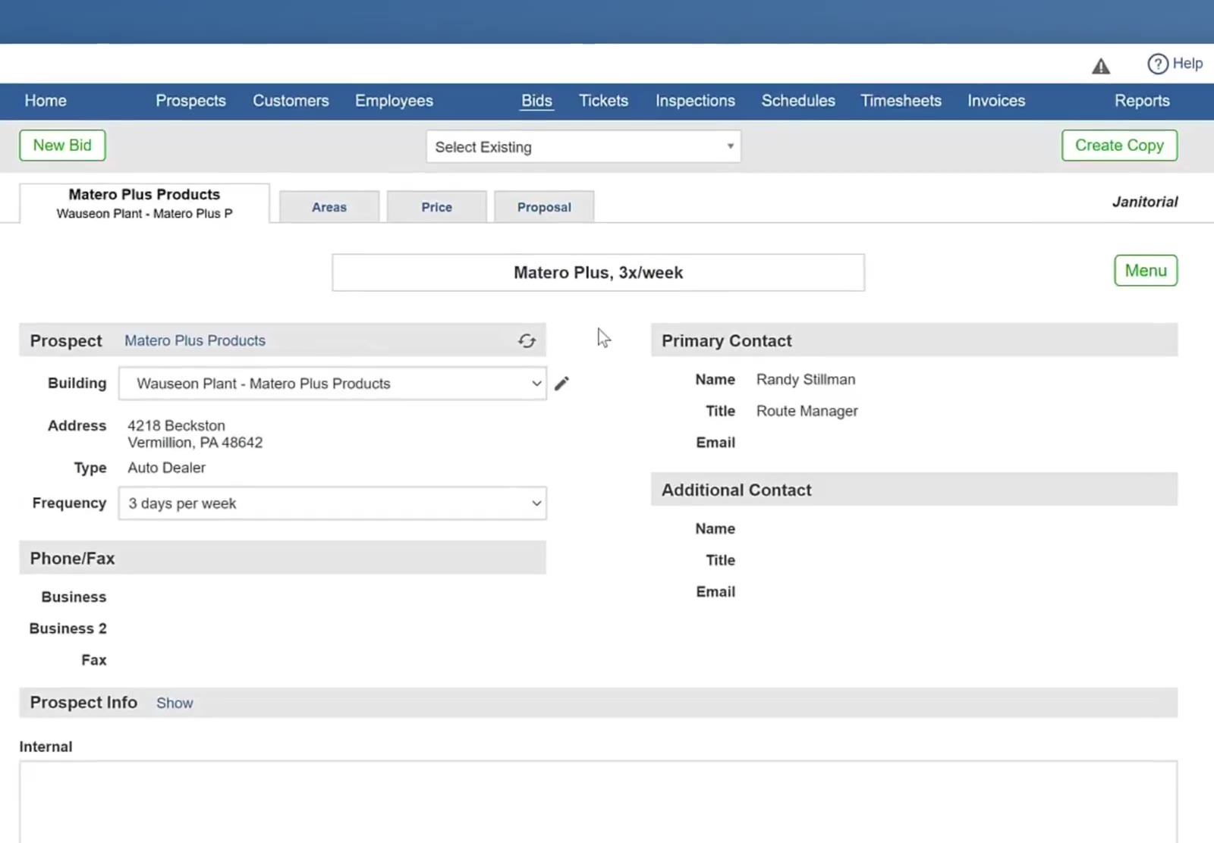Click the Create Copy button
This screenshot has height=843, width=1214.
coord(1119,145)
